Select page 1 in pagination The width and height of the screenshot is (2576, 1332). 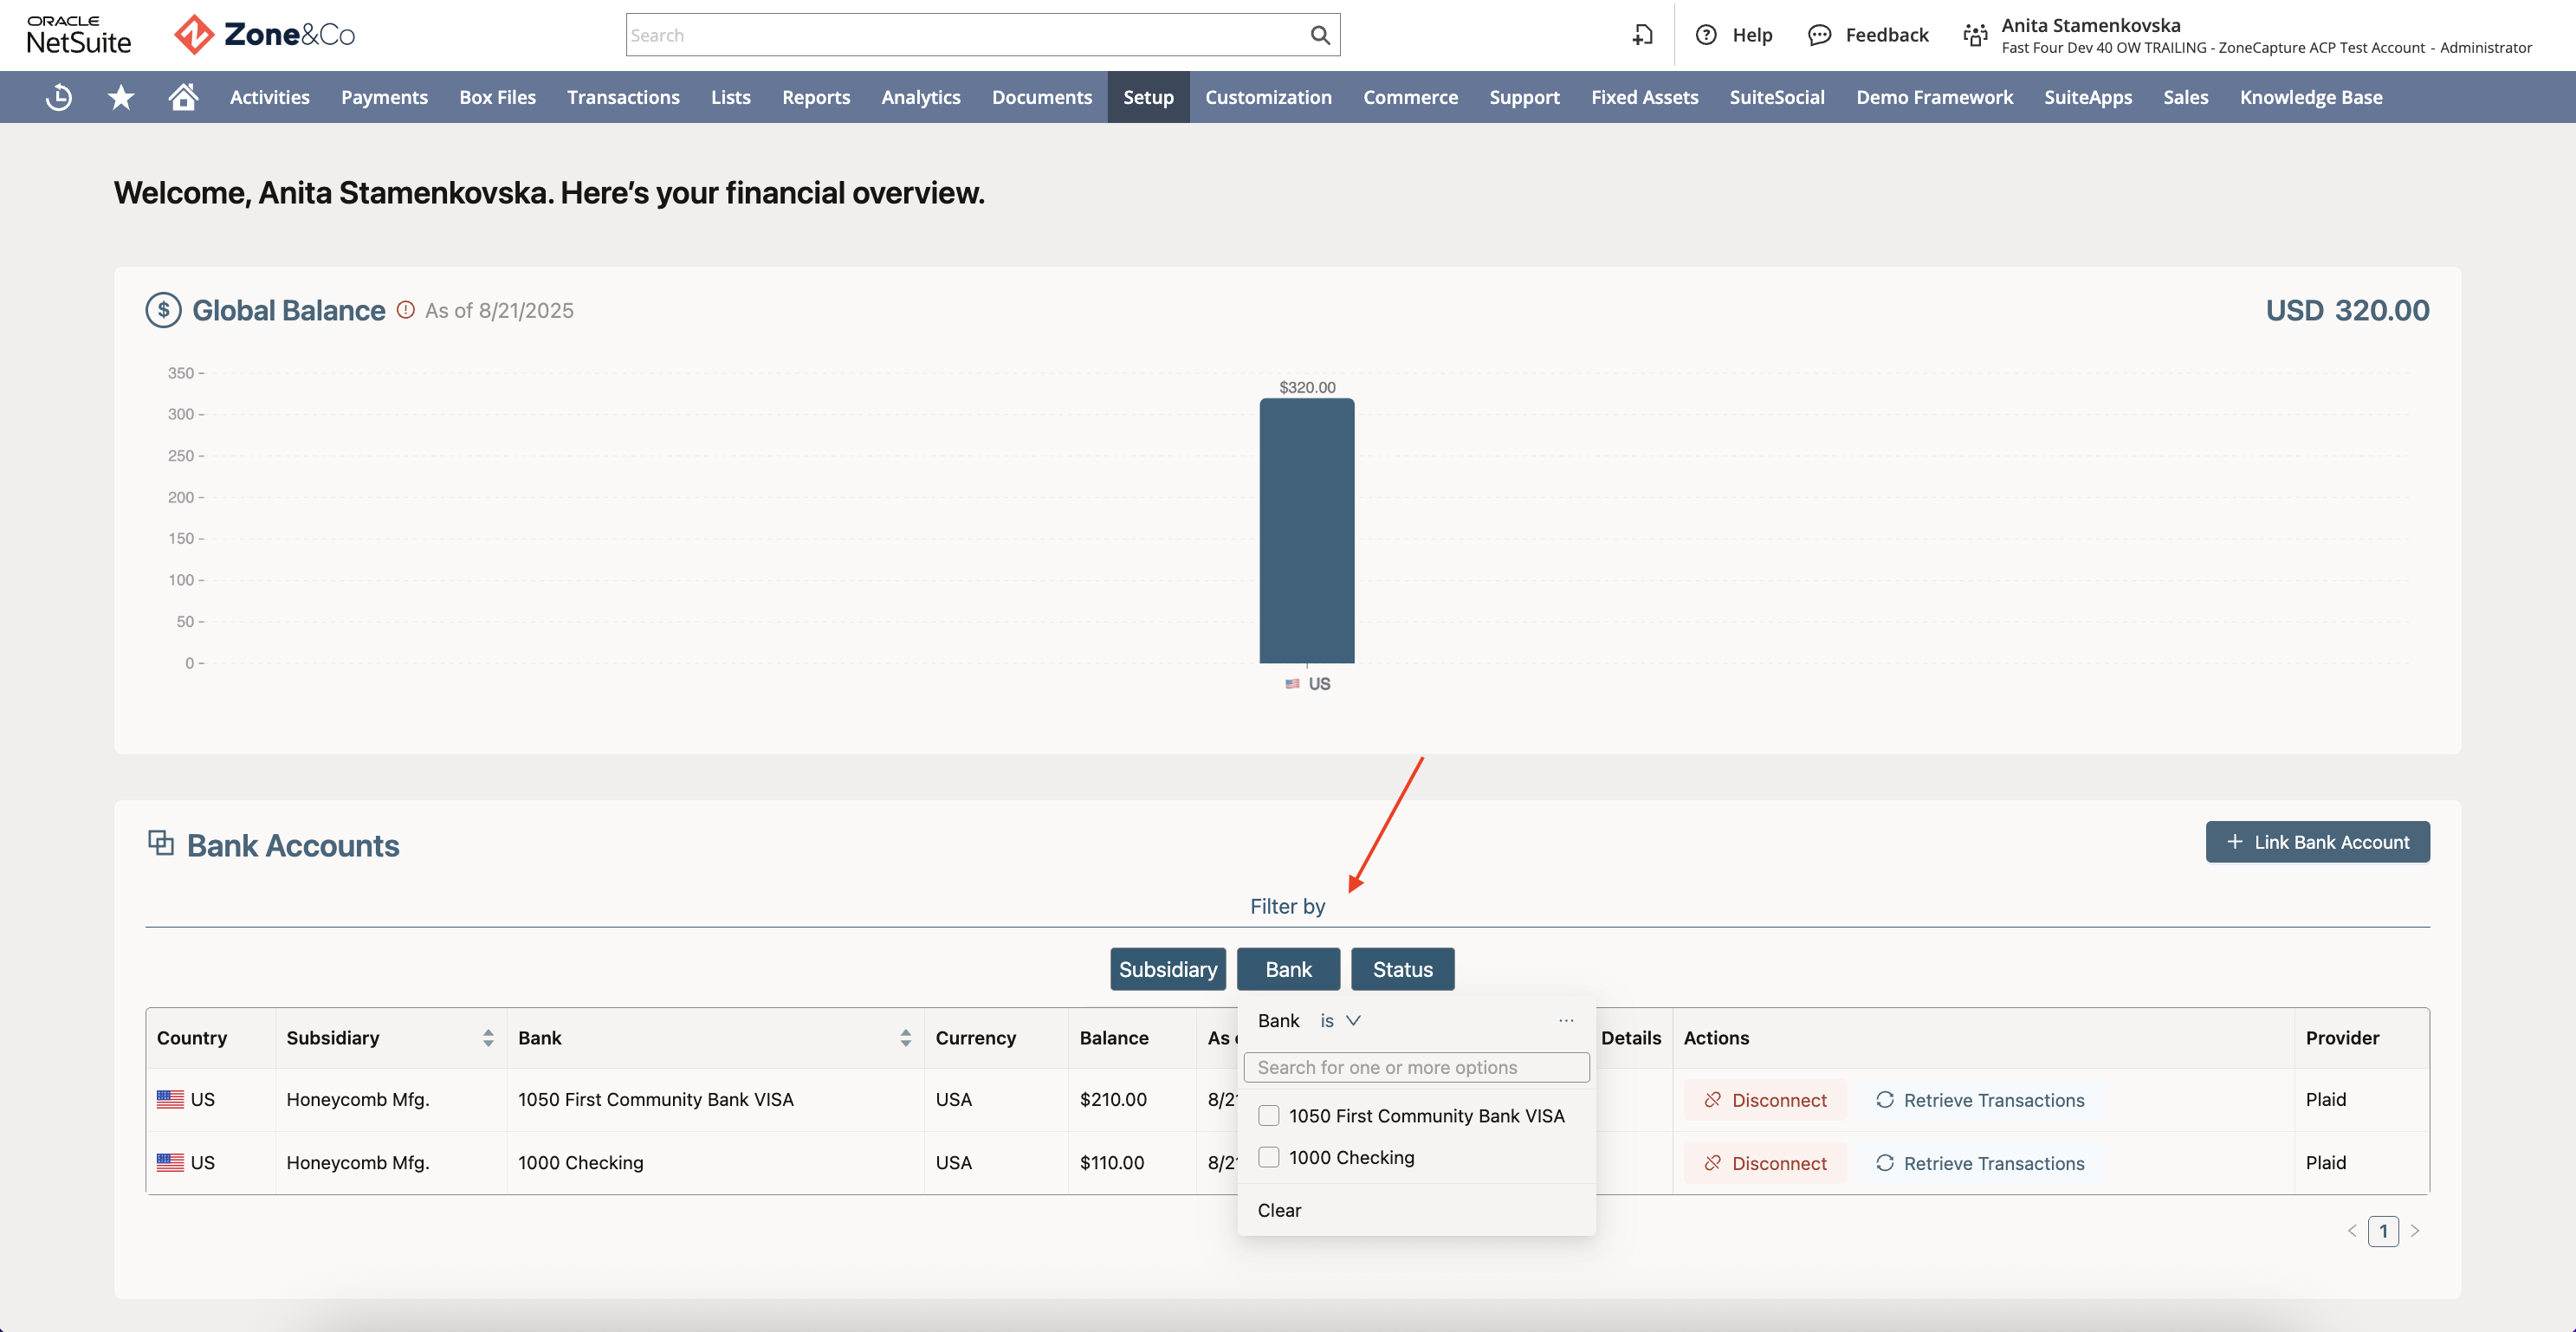pyautogui.click(x=2383, y=1231)
